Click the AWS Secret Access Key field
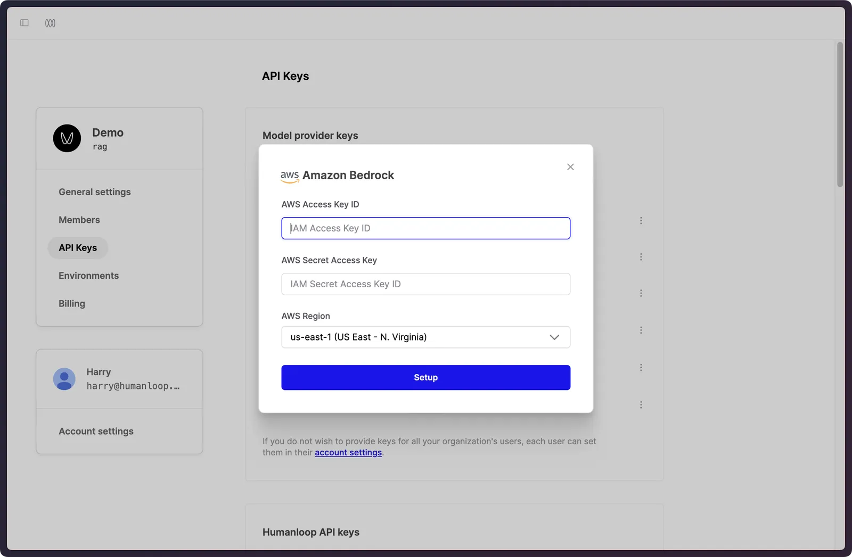Screen dimensions: 852x557 click(x=425, y=284)
